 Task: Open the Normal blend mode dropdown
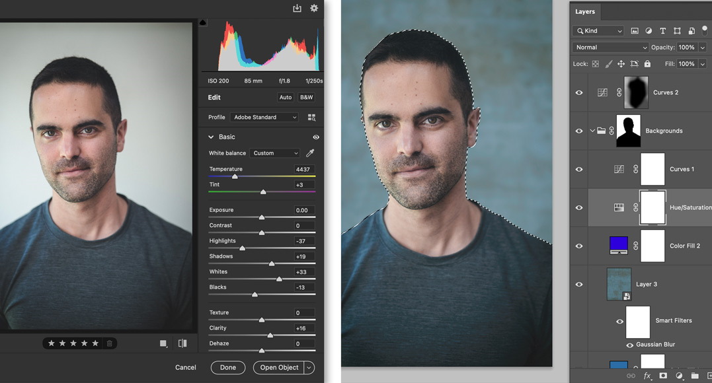[x=611, y=48]
